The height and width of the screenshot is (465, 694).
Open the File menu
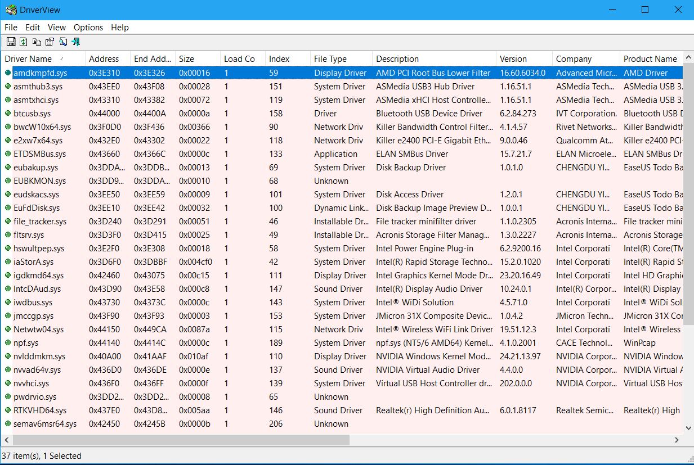point(11,27)
